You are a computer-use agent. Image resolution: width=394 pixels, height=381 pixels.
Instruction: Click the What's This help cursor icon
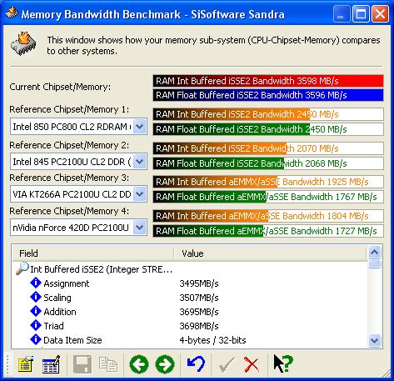click(283, 363)
